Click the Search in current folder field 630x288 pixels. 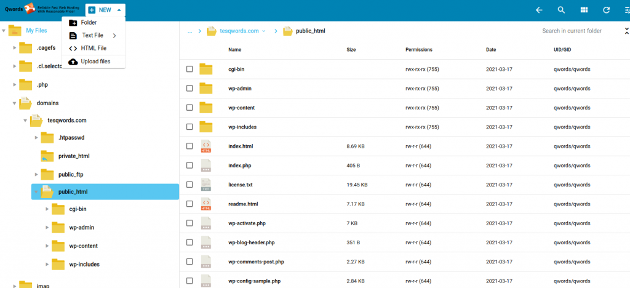(x=572, y=31)
